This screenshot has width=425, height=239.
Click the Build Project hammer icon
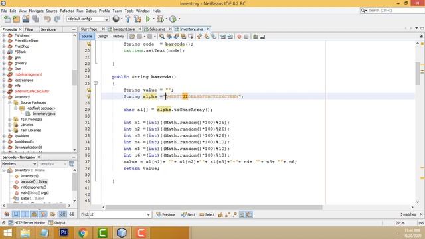(x=127, y=19)
